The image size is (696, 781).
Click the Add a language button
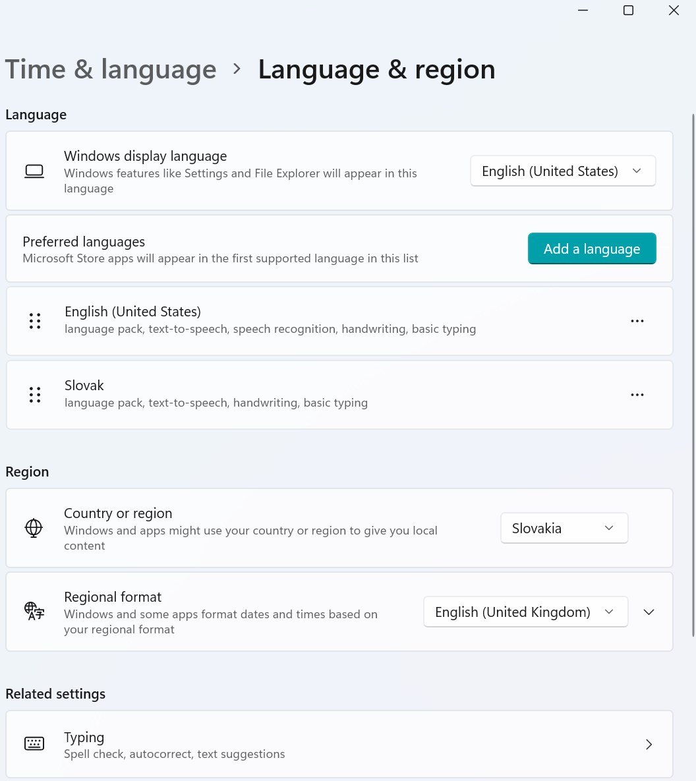click(592, 248)
